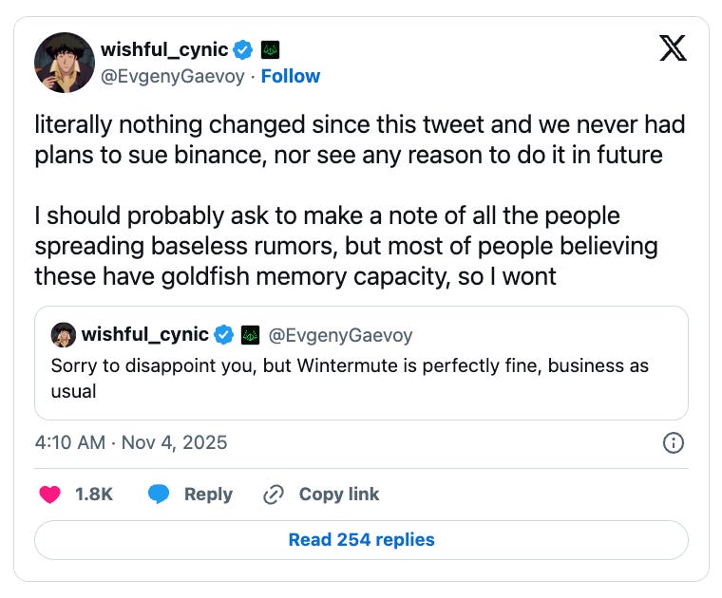Open the quoted tweet text about Wintermute
Viewport: 722px width, 598px height.
click(x=350, y=378)
